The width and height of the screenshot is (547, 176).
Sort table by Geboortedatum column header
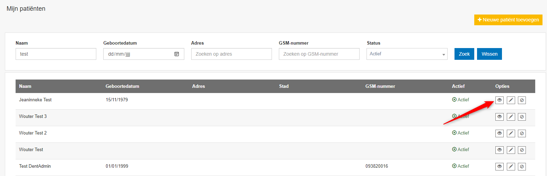pos(122,86)
